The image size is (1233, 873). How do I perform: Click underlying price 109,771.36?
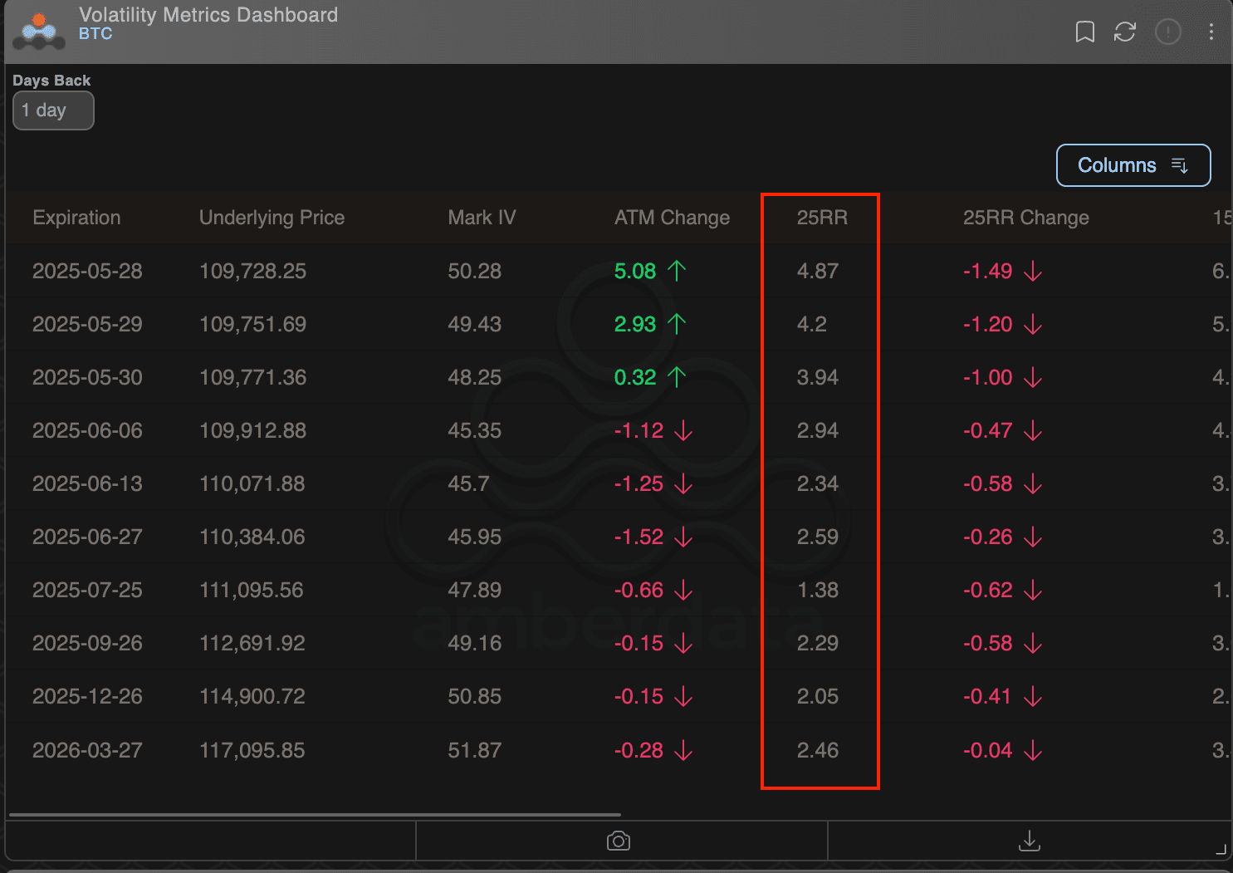tap(252, 377)
